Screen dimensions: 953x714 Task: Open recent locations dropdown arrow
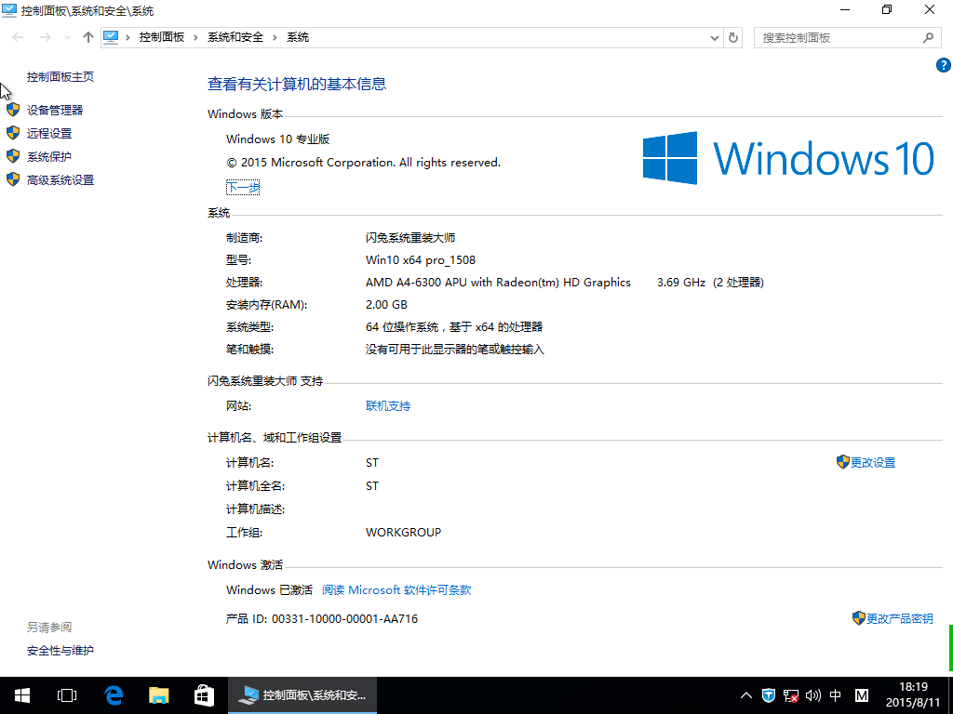click(67, 37)
